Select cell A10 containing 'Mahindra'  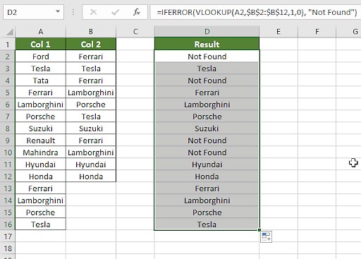40,152
